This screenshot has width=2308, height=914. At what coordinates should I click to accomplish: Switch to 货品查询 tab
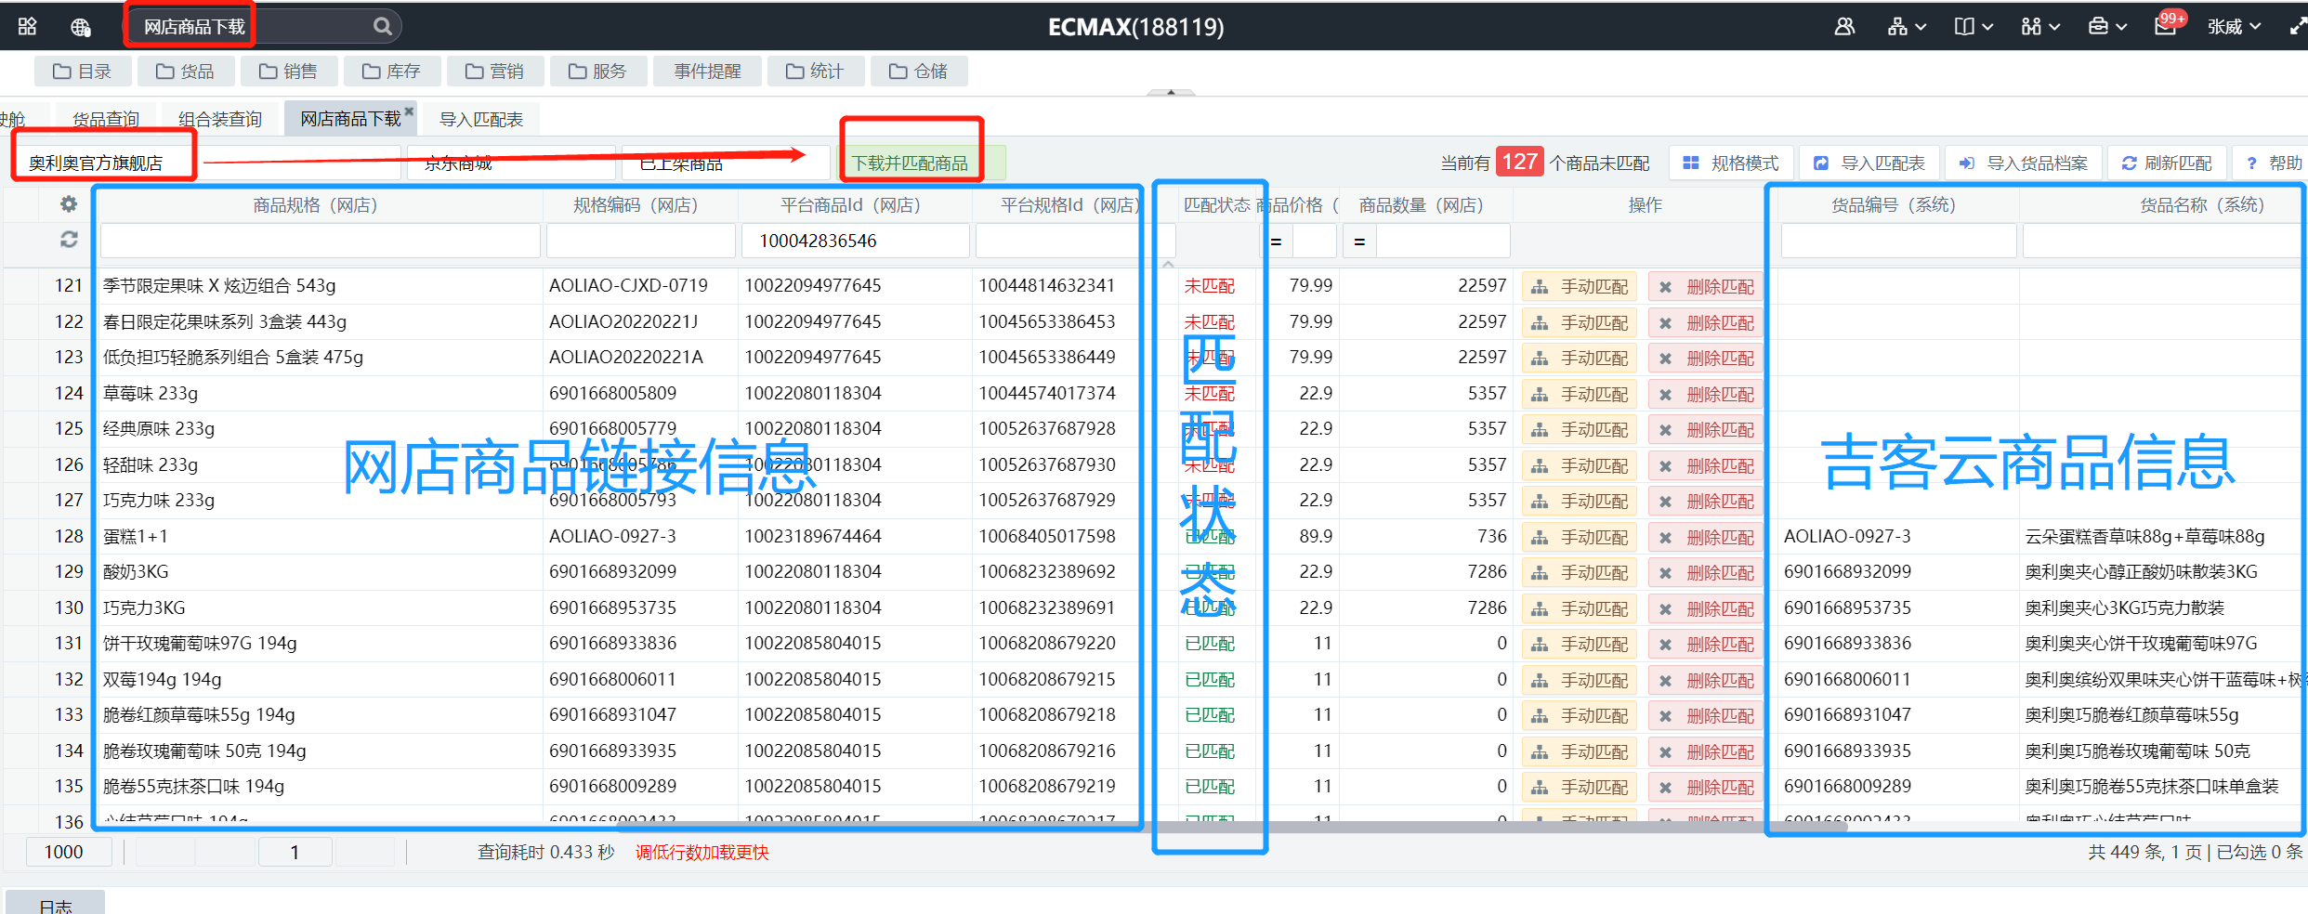click(x=106, y=119)
